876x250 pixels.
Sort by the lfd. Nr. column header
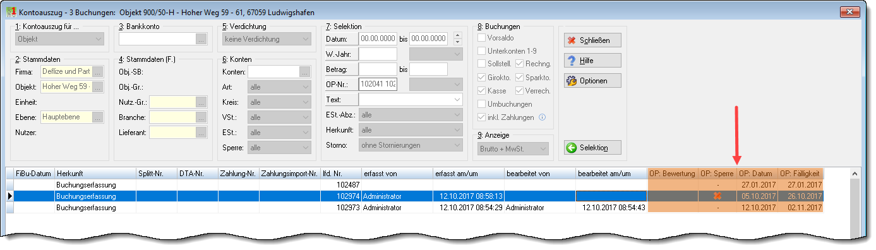click(340, 173)
